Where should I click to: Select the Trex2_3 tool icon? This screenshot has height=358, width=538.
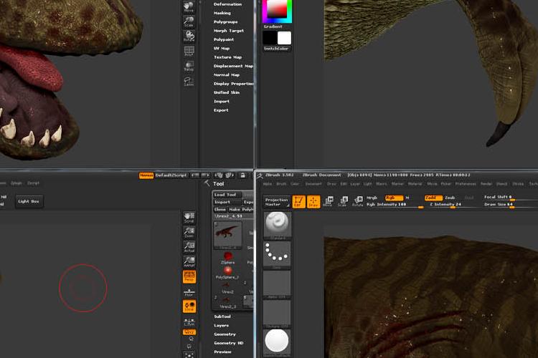(x=227, y=302)
